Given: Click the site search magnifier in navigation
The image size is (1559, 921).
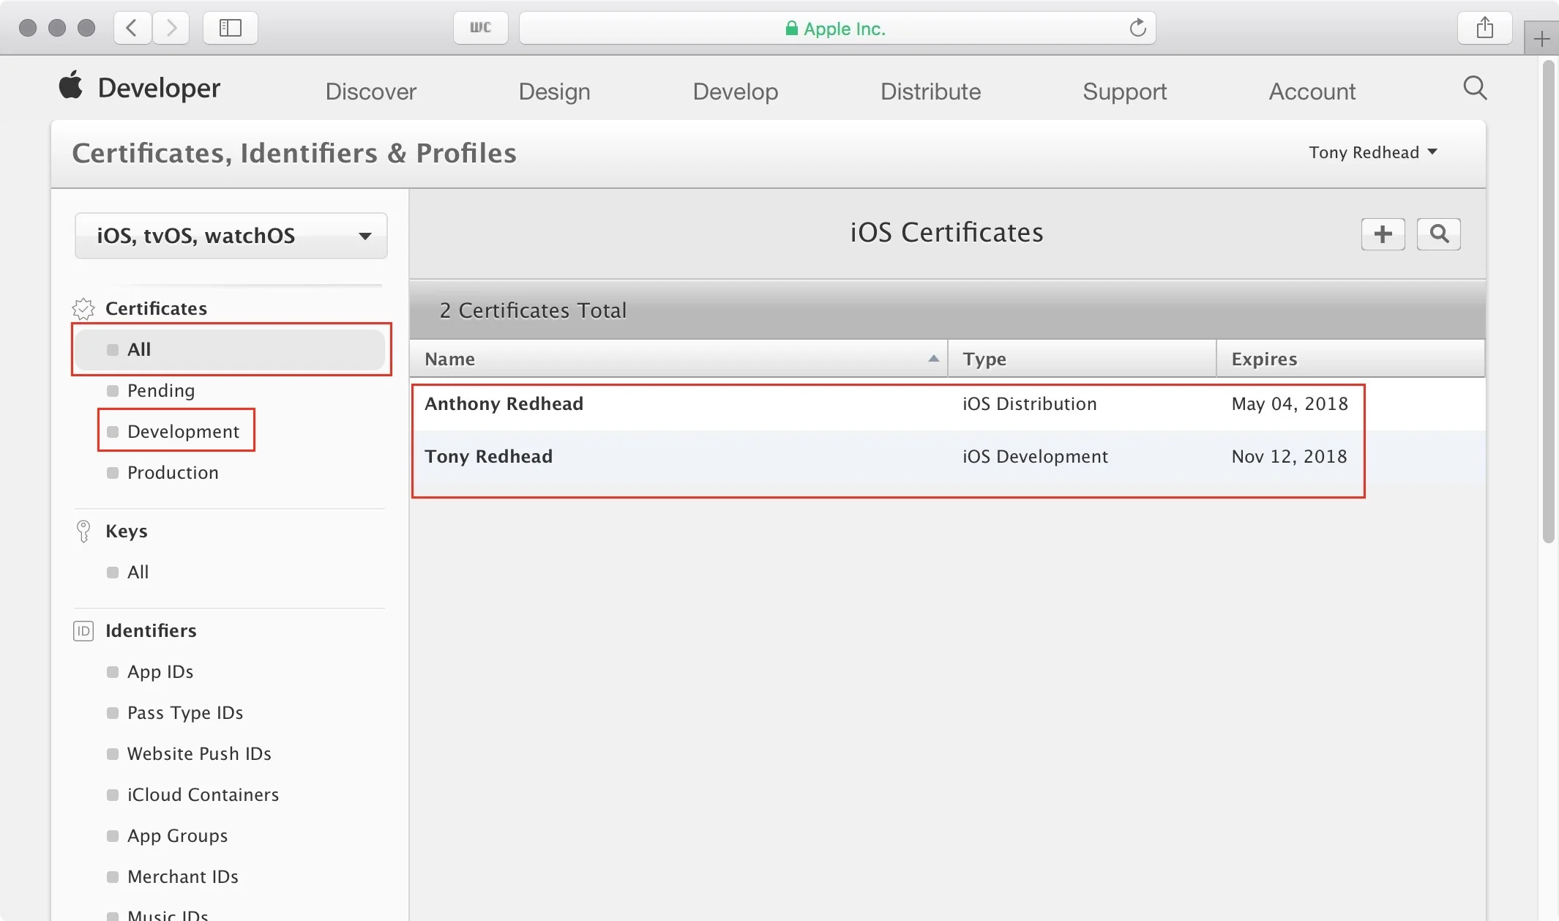Looking at the screenshot, I should pyautogui.click(x=1474, y=89).
